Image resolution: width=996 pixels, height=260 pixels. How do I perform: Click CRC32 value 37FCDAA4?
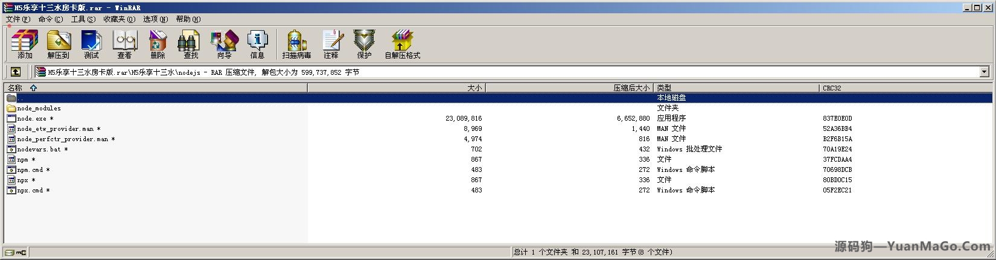[837, 159]
